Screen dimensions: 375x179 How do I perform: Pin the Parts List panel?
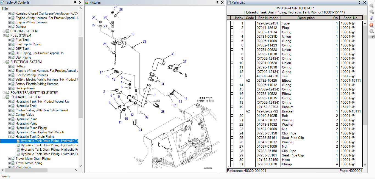[360, 2]
